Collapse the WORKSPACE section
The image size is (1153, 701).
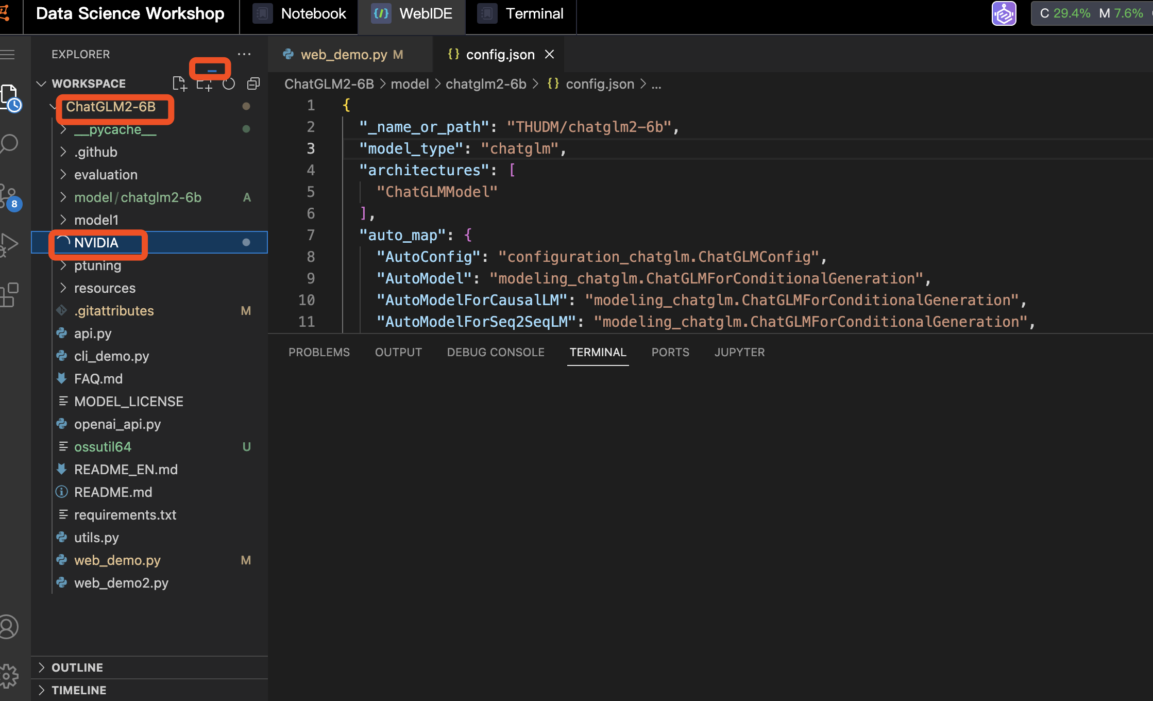tap(89, 84)
